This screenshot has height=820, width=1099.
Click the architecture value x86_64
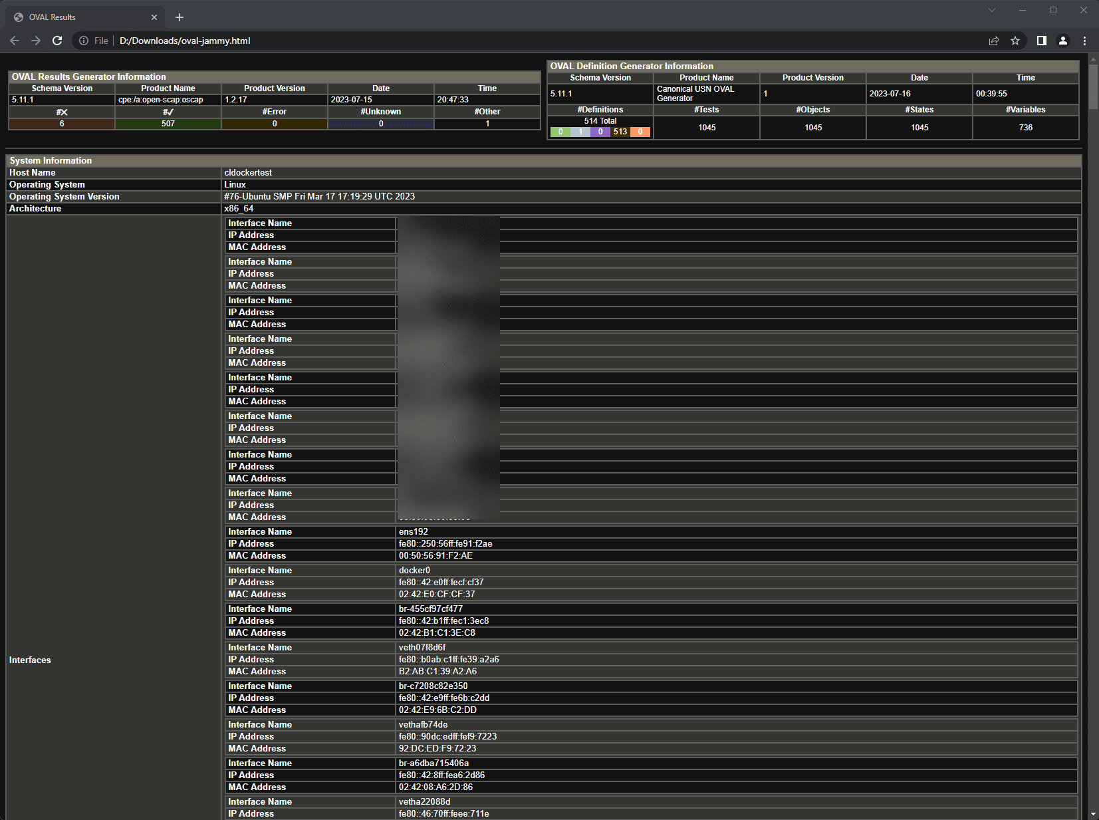pos(239,209)
